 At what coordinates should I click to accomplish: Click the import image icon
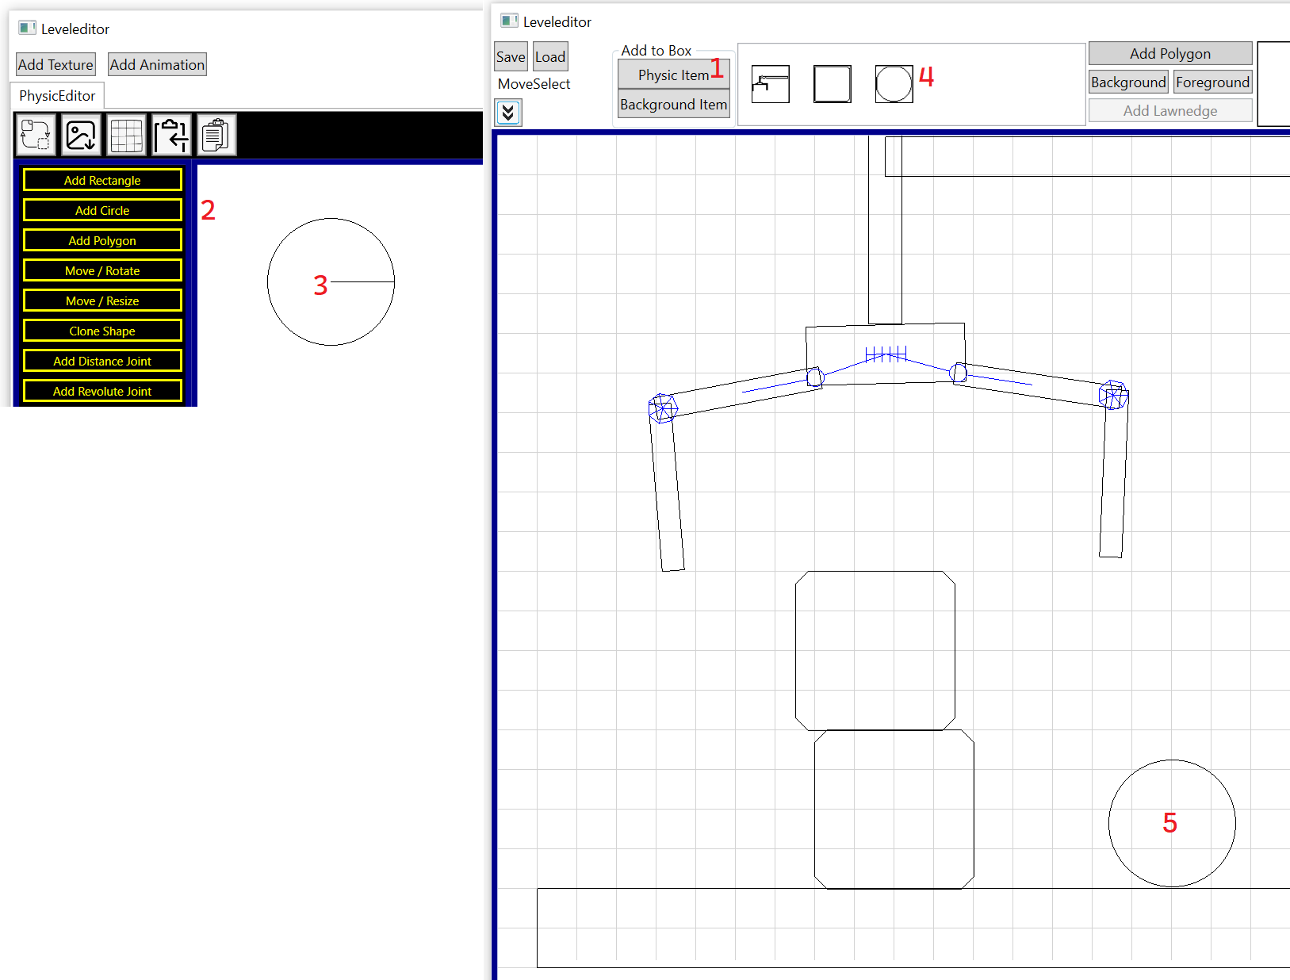81,135
